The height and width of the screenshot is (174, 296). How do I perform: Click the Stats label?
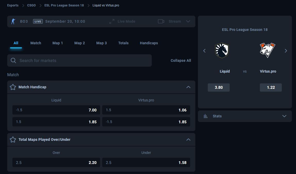(217, 116)
